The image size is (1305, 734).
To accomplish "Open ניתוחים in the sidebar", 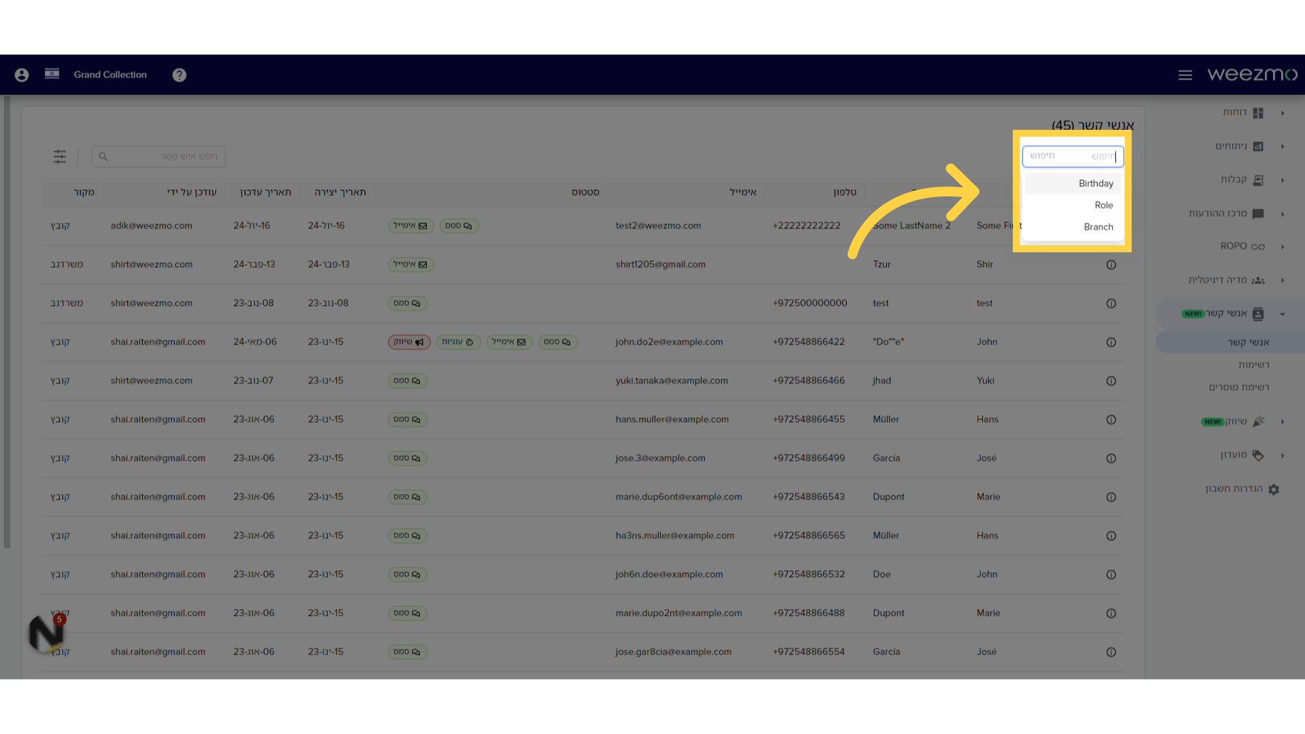I will click(1231, 146).
